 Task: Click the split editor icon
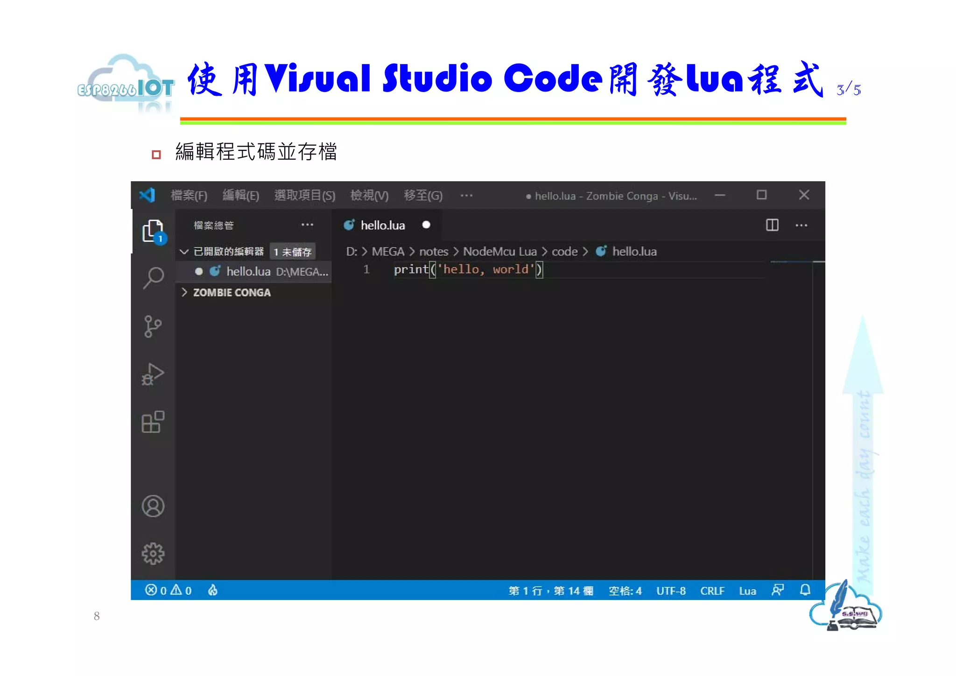pos(772,225)
